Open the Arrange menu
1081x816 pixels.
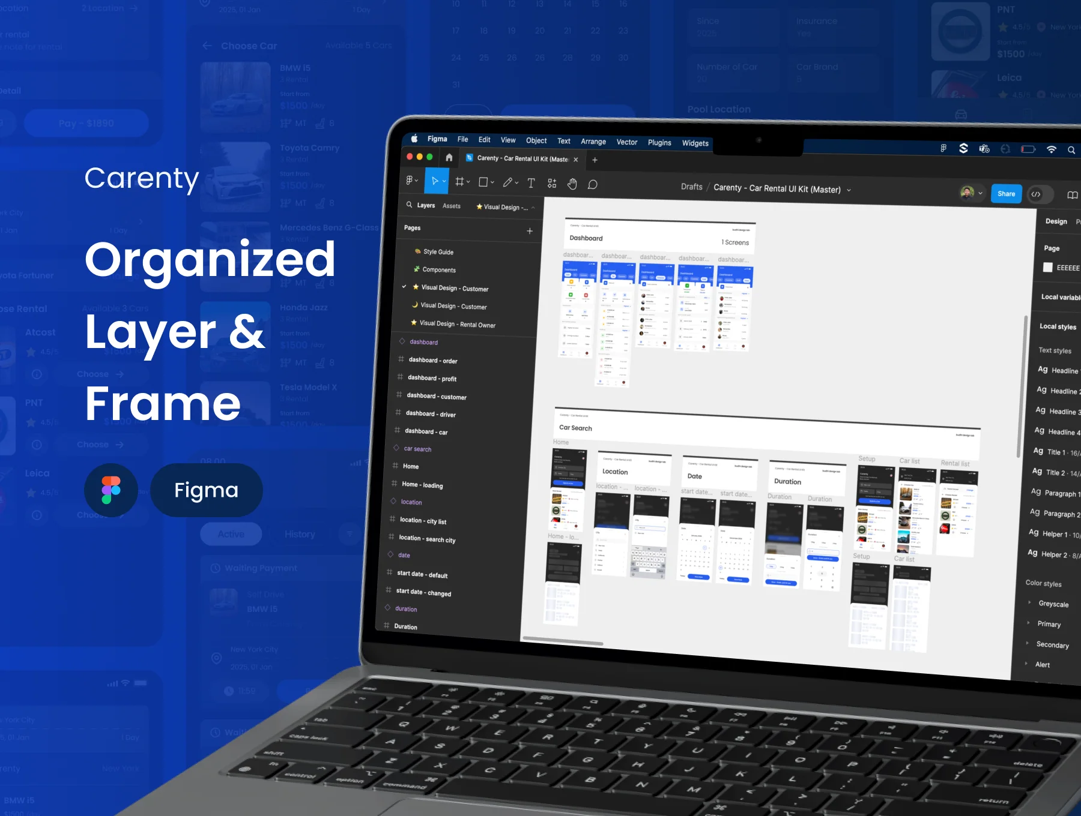click(593, 142)
